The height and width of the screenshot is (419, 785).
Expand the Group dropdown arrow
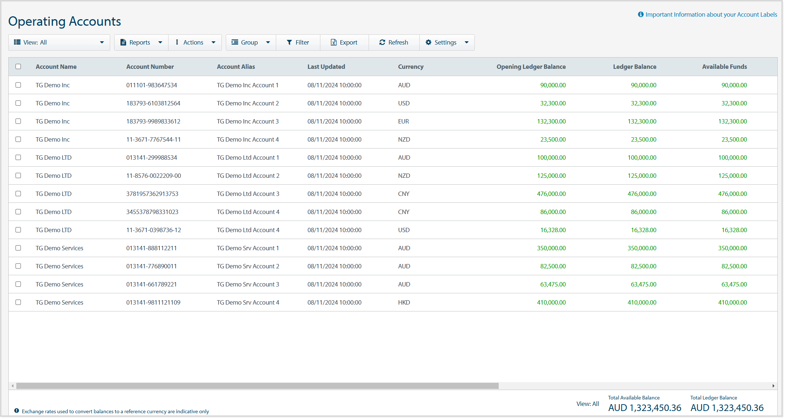tap(268, 42)
